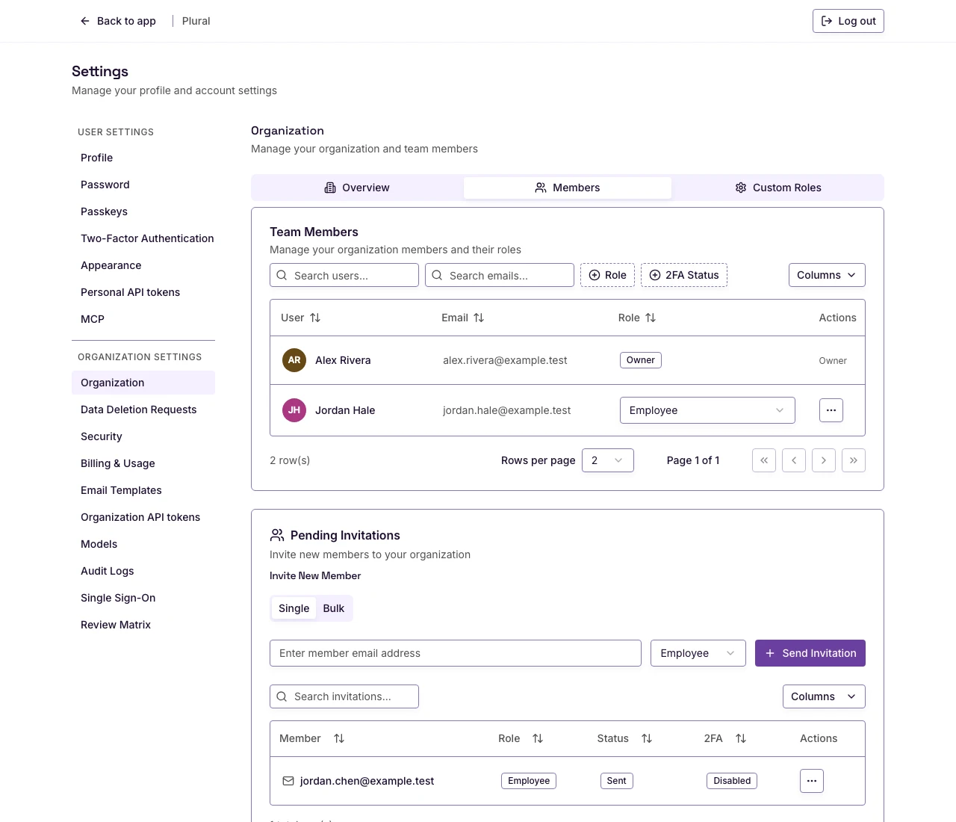Switch to the Custom Roles tab
The width and height of the screenshot is (956, 822).
click(x=777, y=188)
